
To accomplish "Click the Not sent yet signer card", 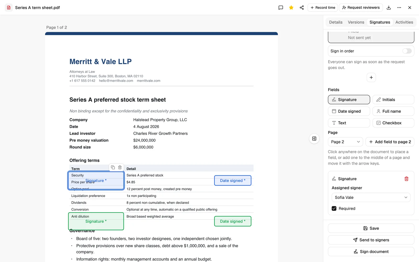I will [x=371, y=37].
